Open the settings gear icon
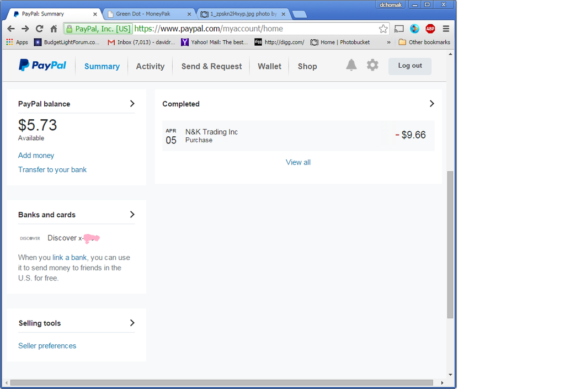The height and width of the screenshot is (389, 565). 373,66
